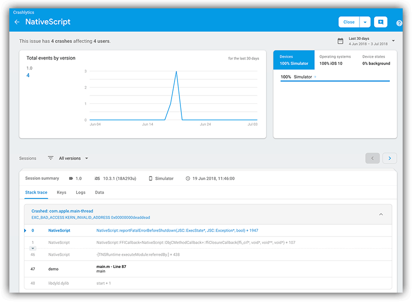This screenshot has width=414, height=305.
Task: Click the back arrow to return to issues list
Action: (x=17, y=22)
